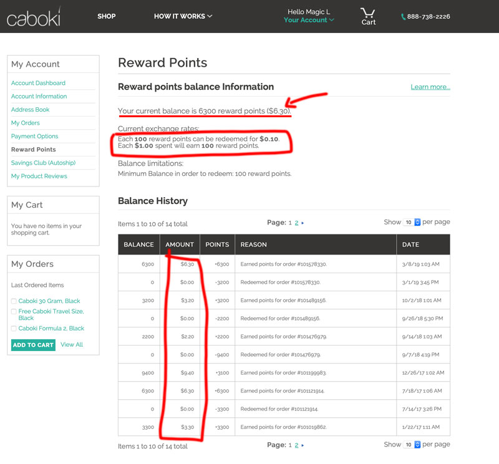Image resolution: width=499 pixels, height=464 pixels.
Task: Select 'Earned points for order #101019862.'
Action: pos(284,427)
